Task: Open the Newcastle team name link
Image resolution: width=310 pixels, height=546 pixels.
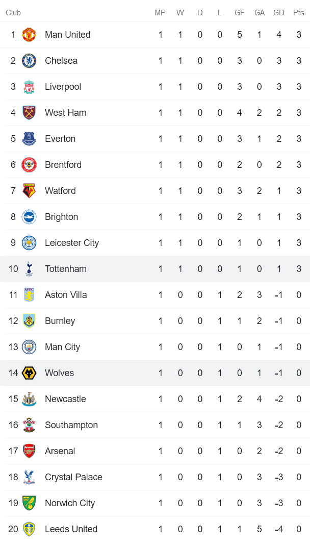Action: click(x=65, y=399)
